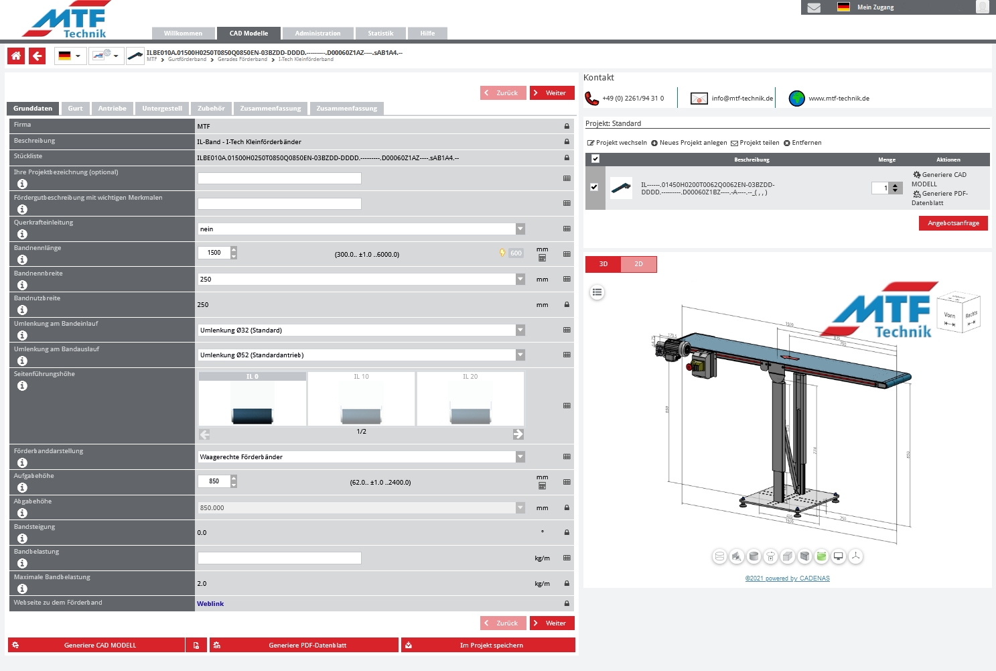This screenshot has height=671, width=996.
Task: Open the Umlenkung am Bandeinlauf dropdown
Action: coord(362,330)
